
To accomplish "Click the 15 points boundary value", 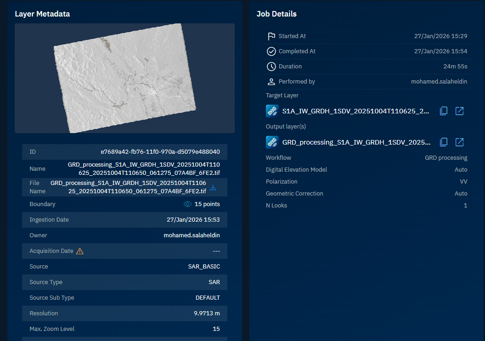I will pos(207,204).
